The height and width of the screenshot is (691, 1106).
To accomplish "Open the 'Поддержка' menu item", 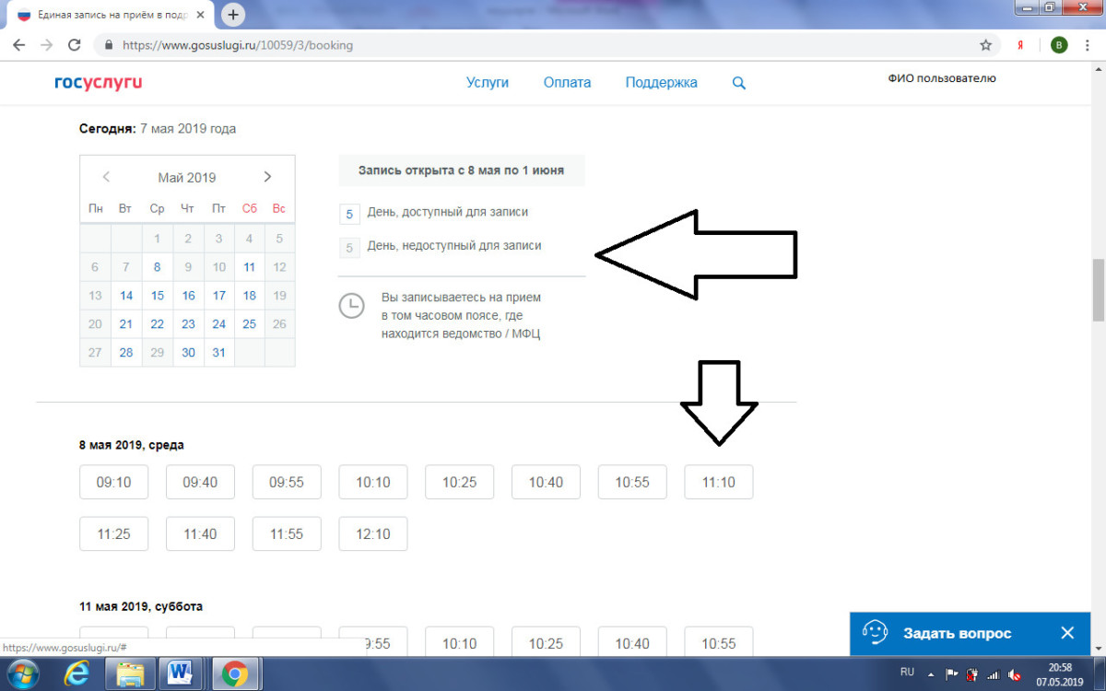I will tap(661, 83).
